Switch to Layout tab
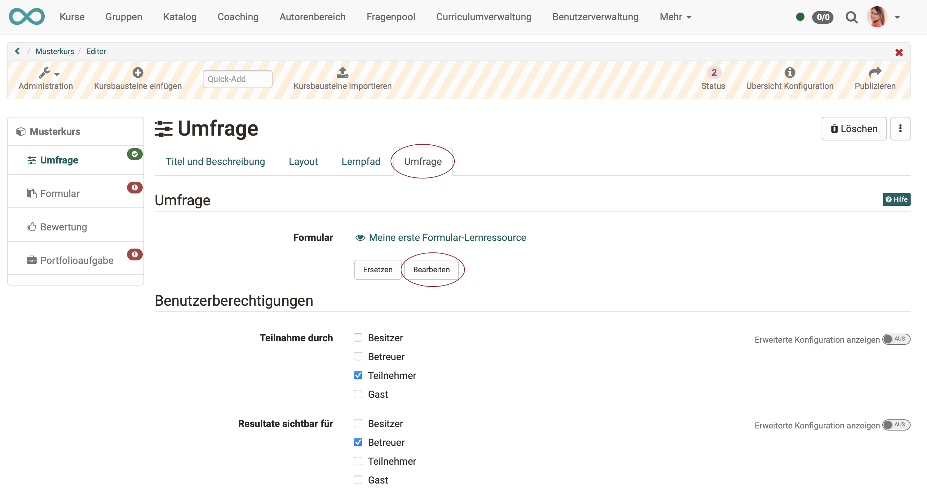 click(x=303, y=161)
